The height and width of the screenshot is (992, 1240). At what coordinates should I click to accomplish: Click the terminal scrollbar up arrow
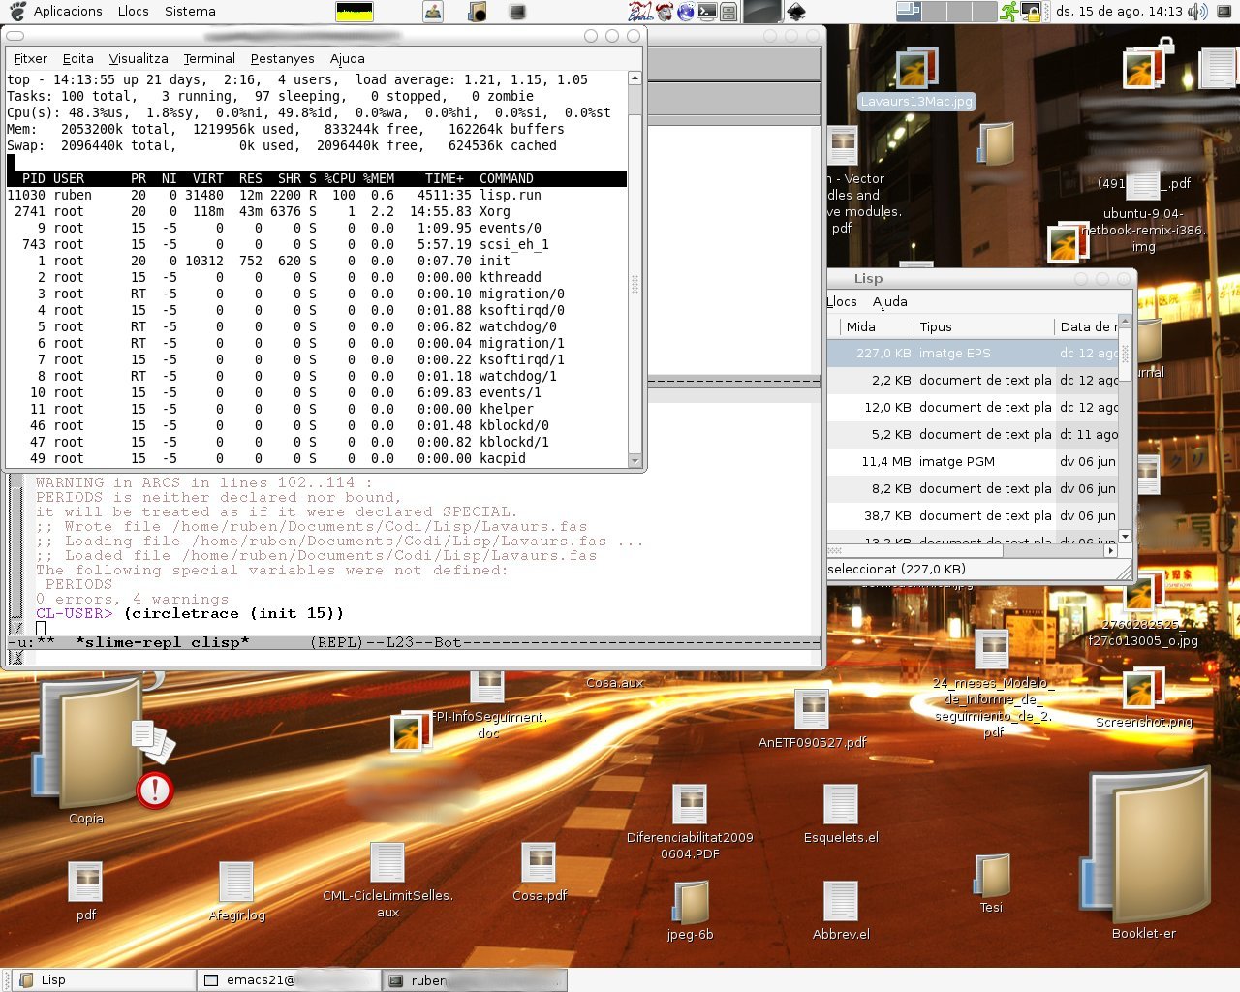coord(635,77)
